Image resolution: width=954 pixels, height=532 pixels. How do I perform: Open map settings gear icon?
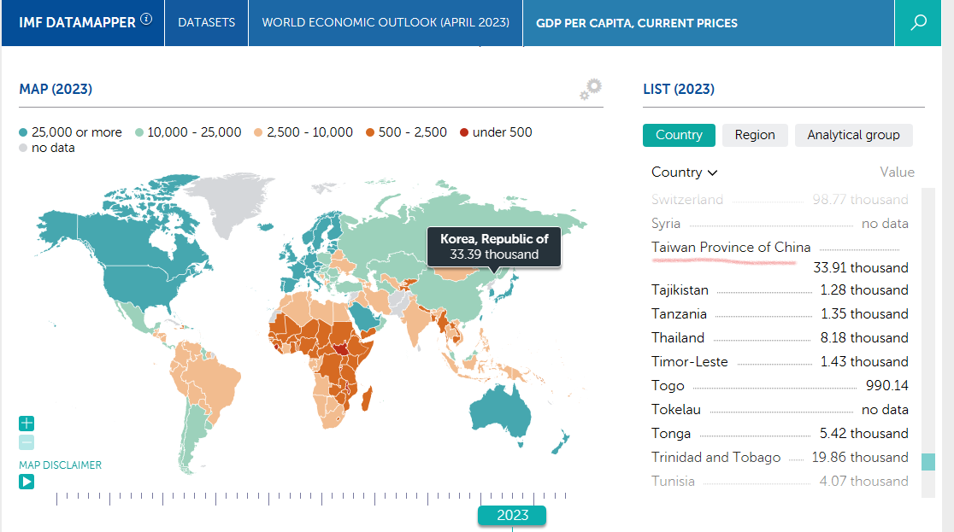tap(591, 90)
